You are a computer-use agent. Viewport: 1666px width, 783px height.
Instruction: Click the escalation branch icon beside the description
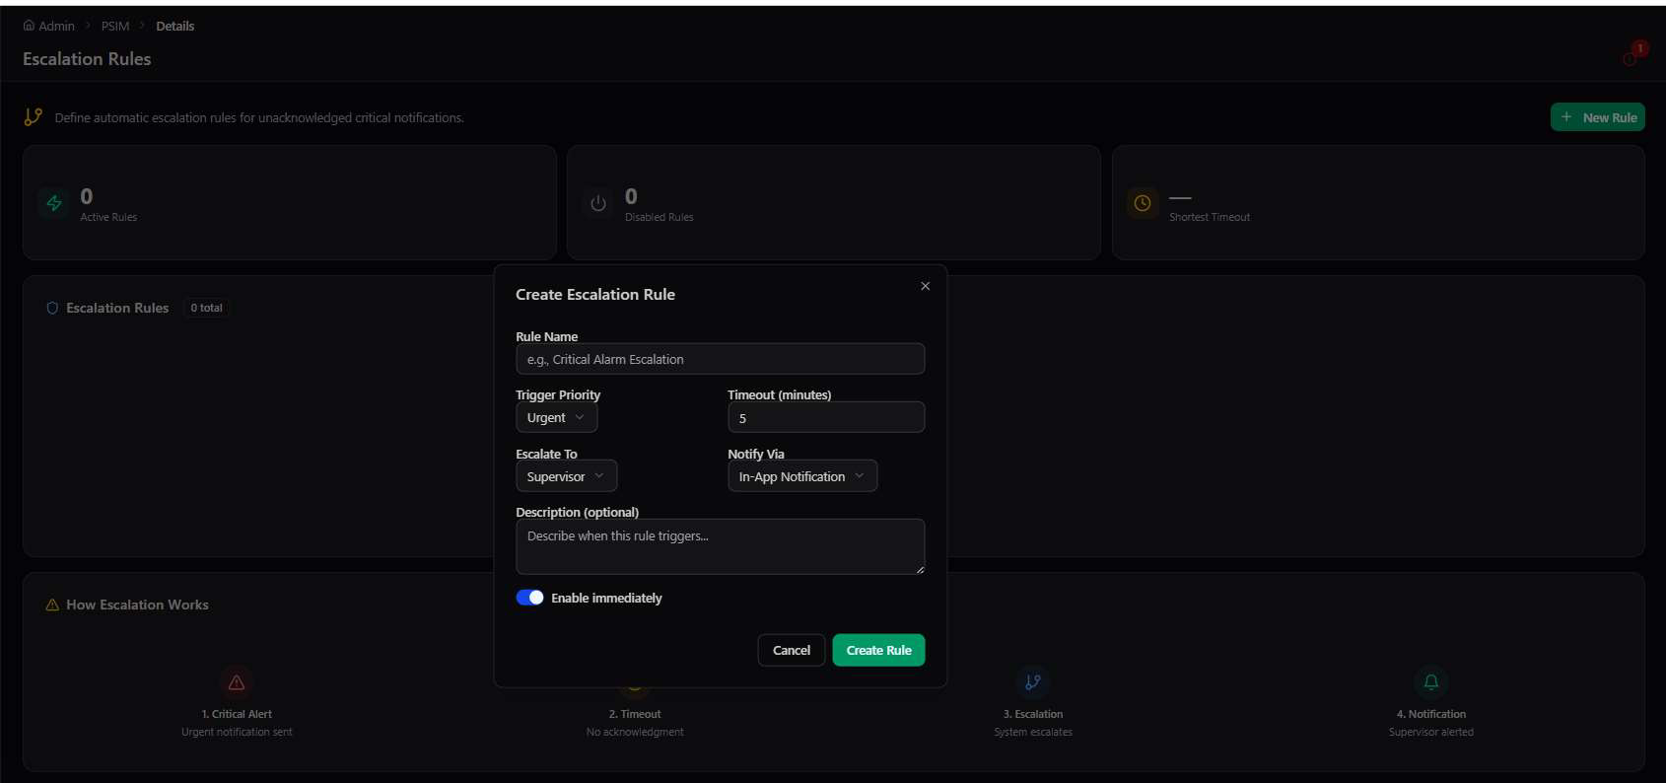tap(34, 117)
